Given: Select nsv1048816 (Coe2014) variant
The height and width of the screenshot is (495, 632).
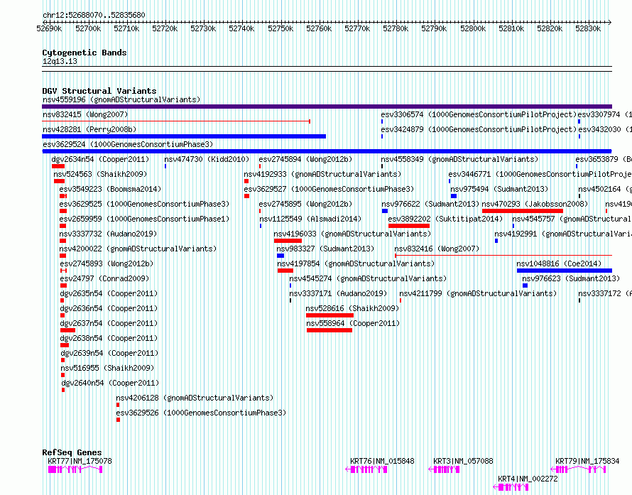Looking at the screenshot, I should [559, 263].
